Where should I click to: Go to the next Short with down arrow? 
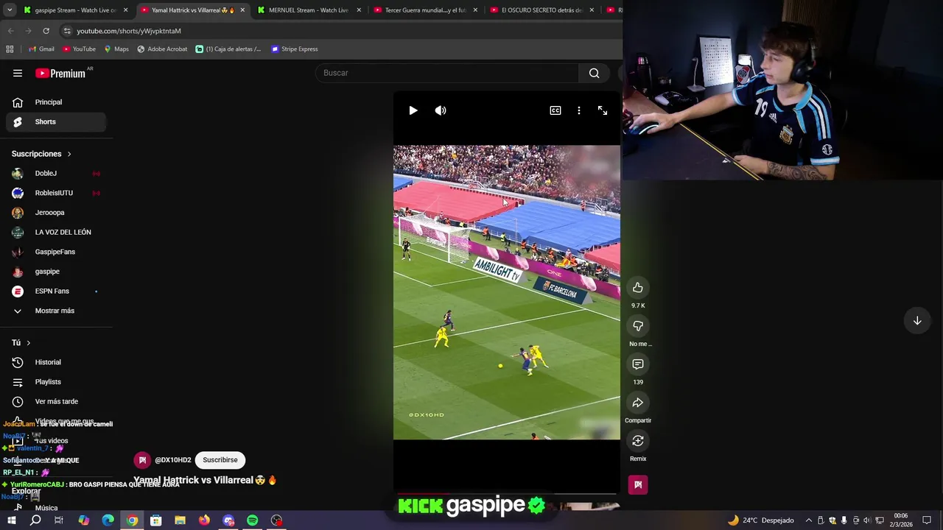click(x=917, y=321)
